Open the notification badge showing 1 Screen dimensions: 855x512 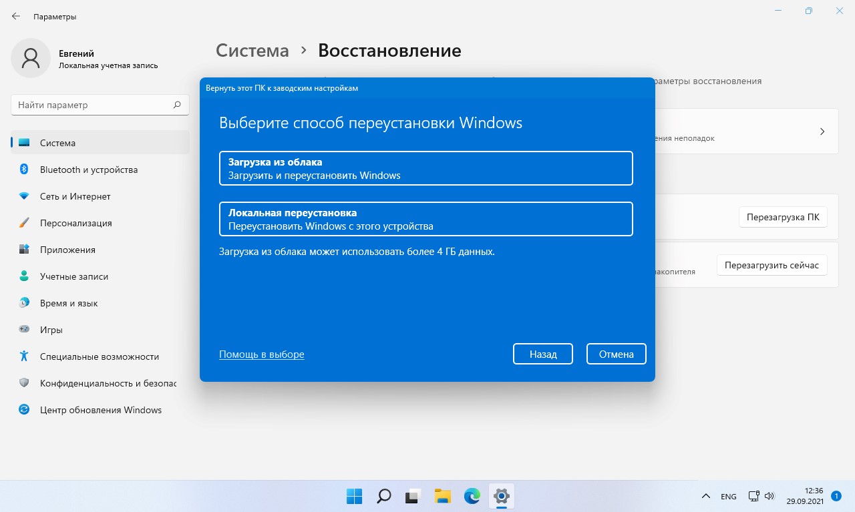836,496
